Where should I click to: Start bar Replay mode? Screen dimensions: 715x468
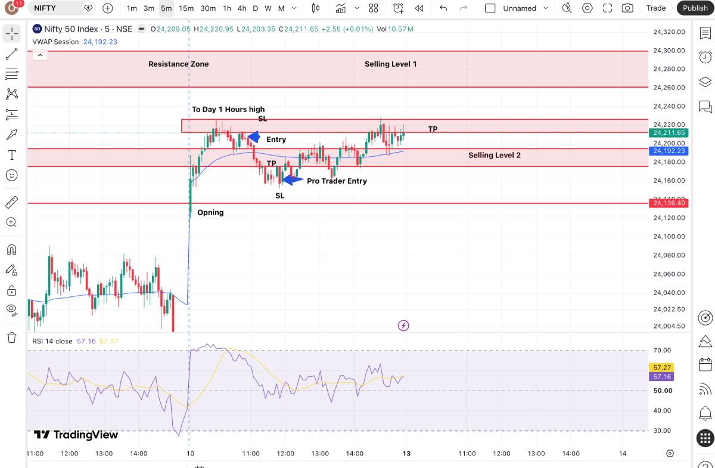pos(419,8)
